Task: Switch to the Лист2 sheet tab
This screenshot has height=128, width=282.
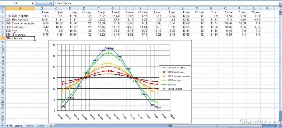Action: click(x=30, y=126)
